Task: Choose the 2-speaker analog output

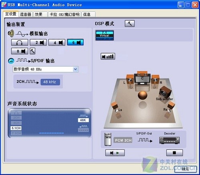Action: 38,42
